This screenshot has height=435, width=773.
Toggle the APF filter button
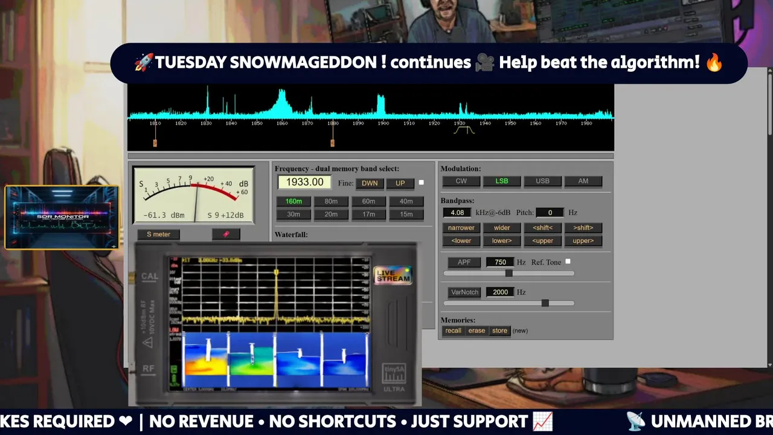[x=464, y=262]
